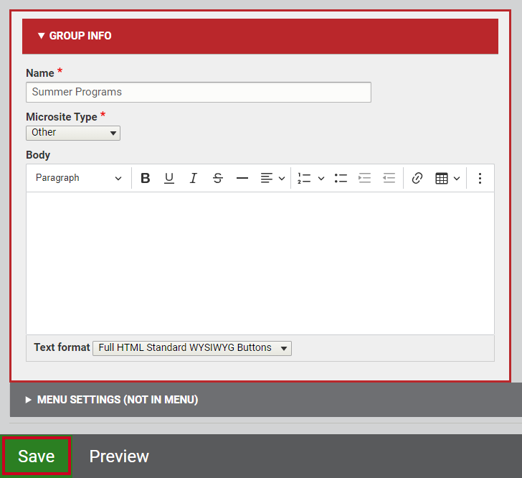Viewport: 522px width, 478px height.
Task: Decrease indent in editor toolbar
Action: click(389, 178)
